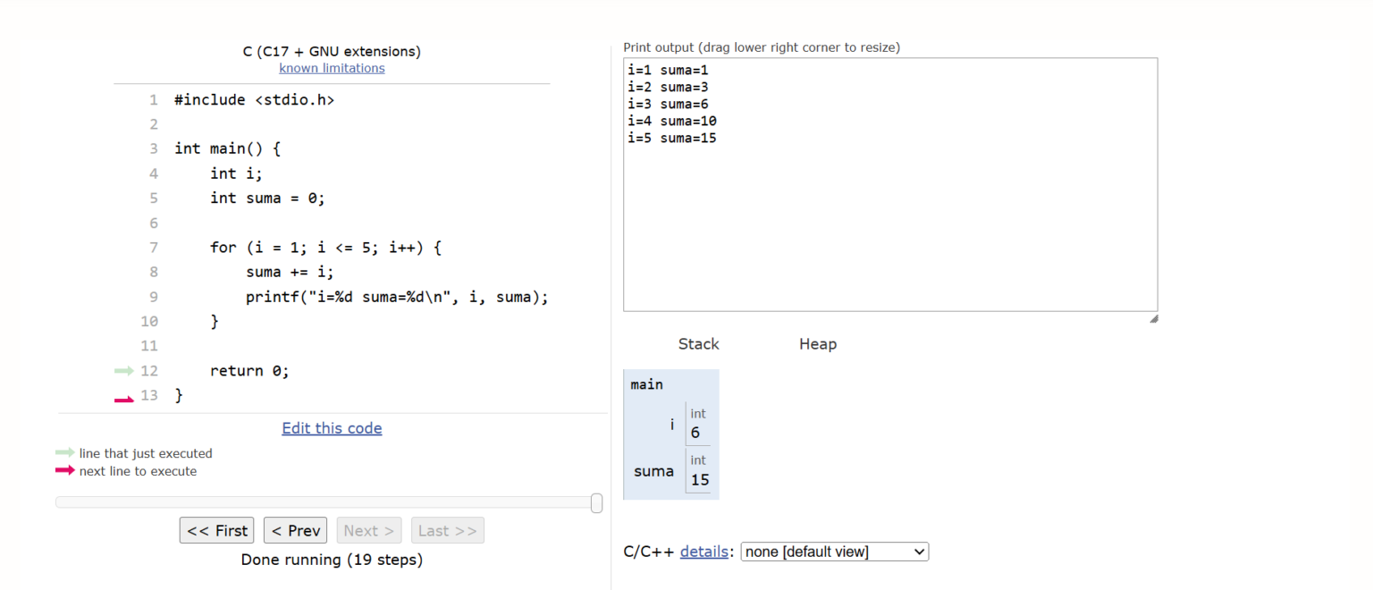Click code line 'int main() {'
Viewport: 1373px width, 590px height.
tap(228, 148)
